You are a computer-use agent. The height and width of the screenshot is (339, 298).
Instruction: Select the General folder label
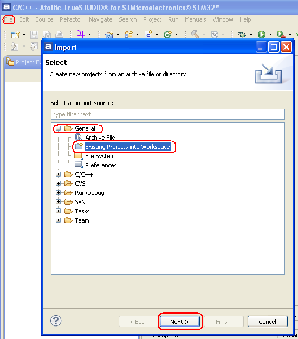click(85, 128)
